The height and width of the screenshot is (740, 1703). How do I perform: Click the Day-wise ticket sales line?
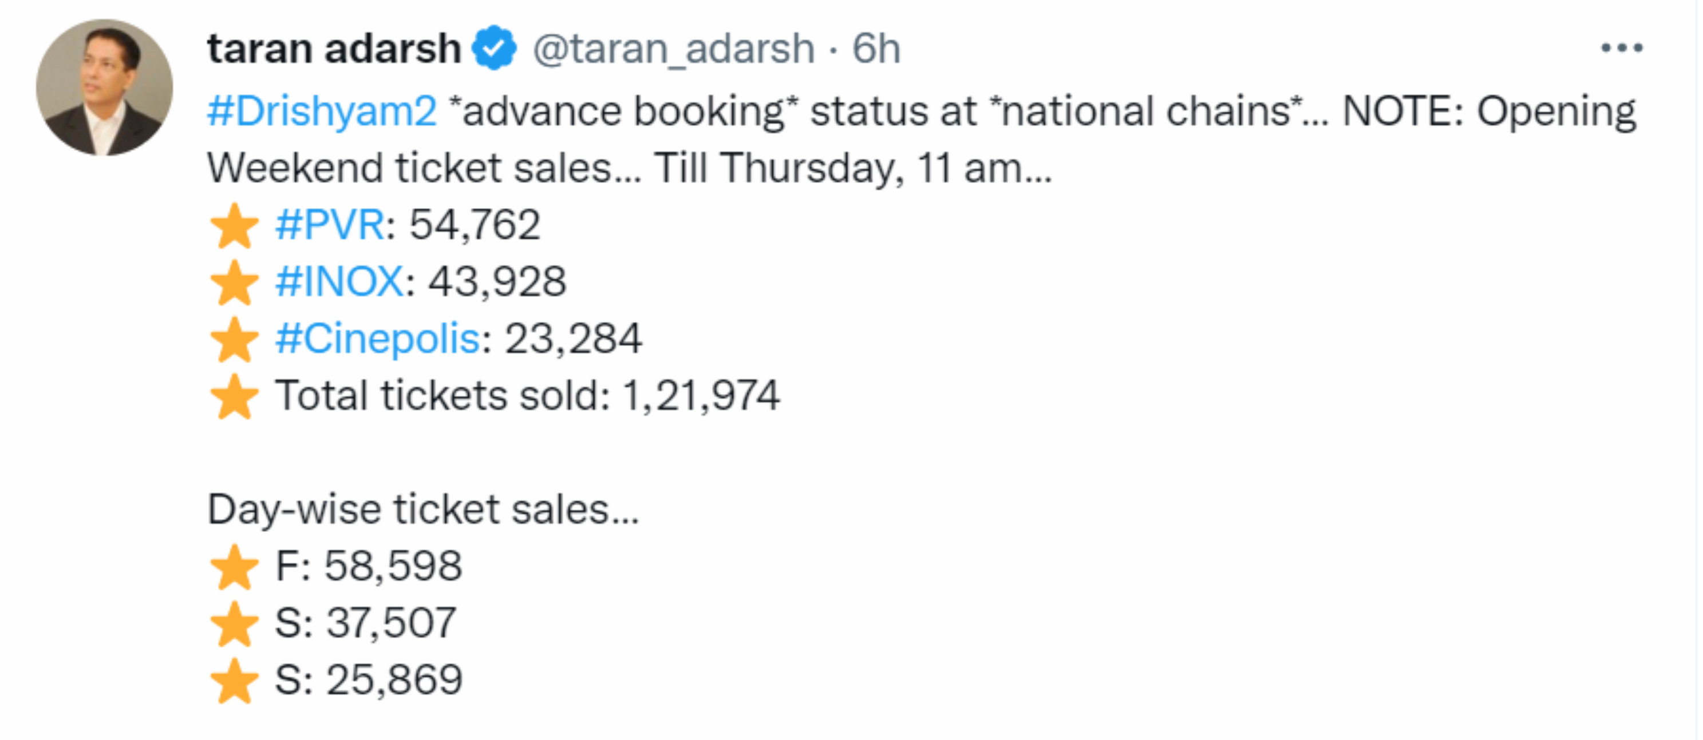pos(423,510)
